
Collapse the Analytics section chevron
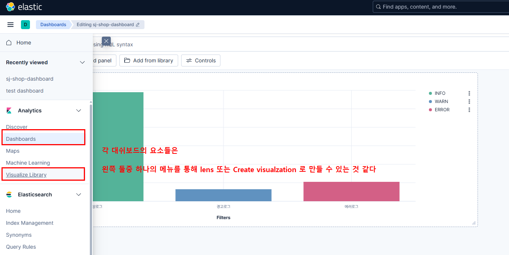79,111
